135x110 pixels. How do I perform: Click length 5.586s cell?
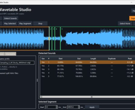pyautogui.click(x=93, y=73)
